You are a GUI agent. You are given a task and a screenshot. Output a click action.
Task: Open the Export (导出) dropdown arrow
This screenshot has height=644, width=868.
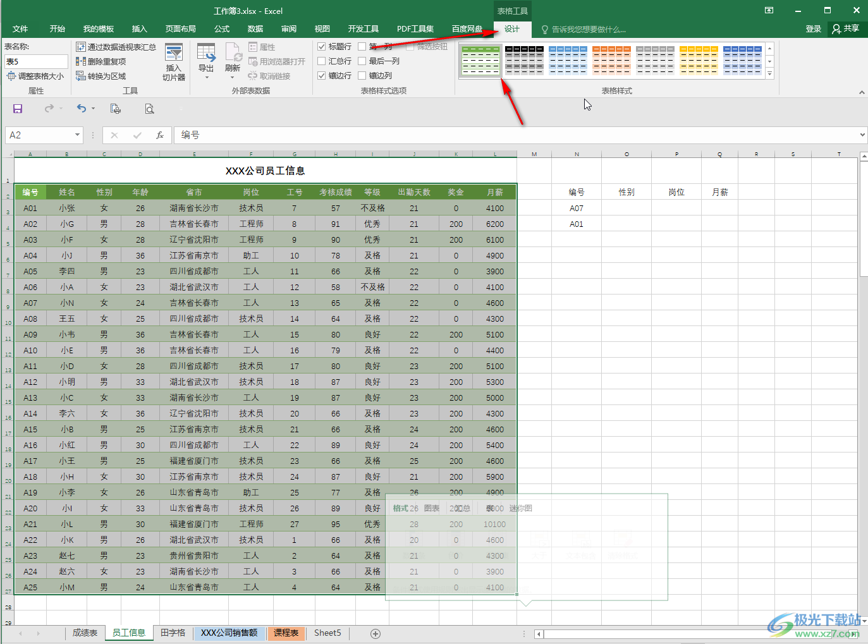click(207, 78)
